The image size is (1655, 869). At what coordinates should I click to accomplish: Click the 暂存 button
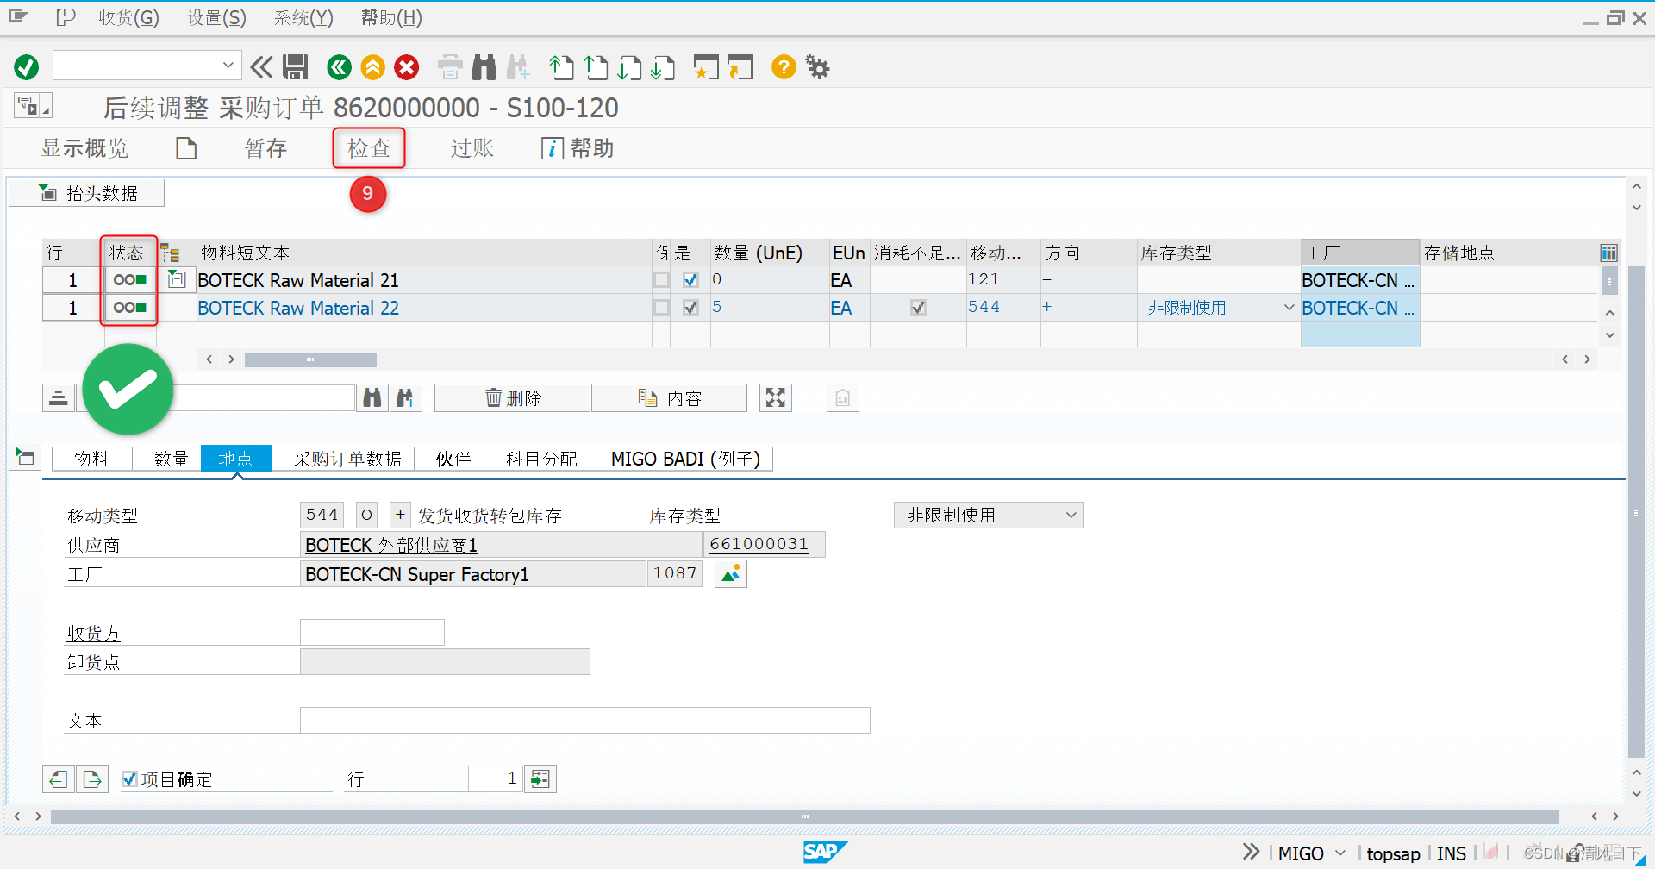click(265, 148)
